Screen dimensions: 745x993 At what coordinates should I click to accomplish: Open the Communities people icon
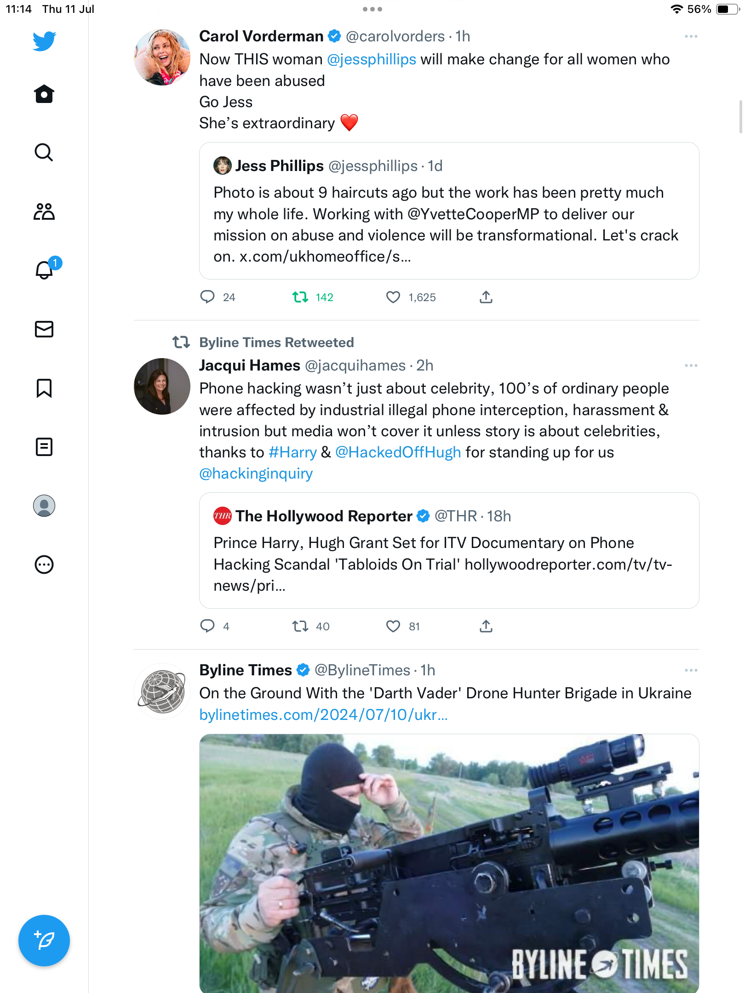[44, 211]
